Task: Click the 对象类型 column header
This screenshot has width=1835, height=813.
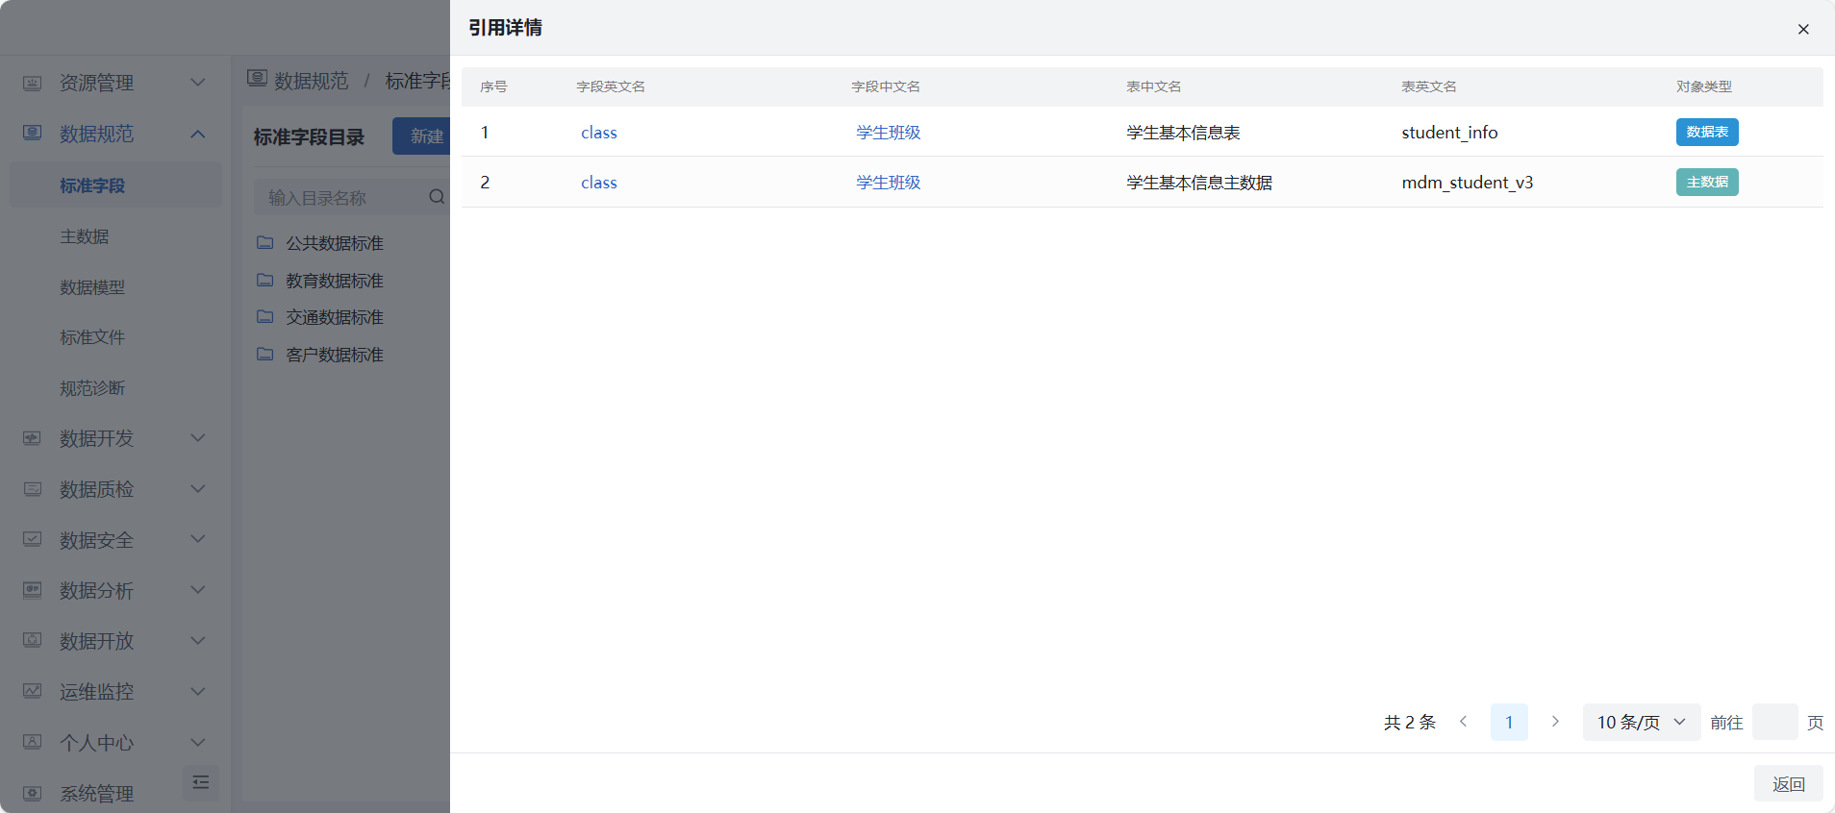Action: (1704, 86)
